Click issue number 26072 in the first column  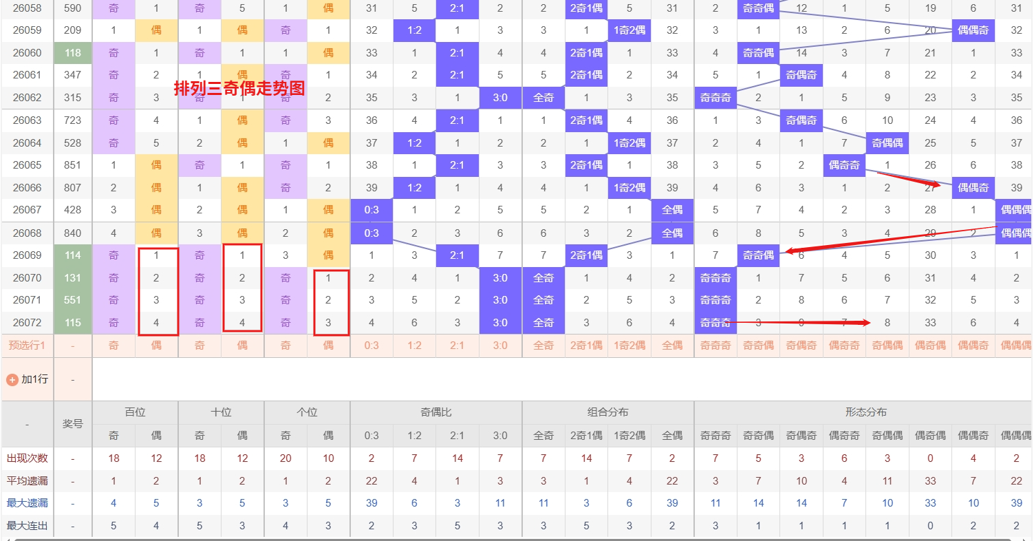tap(28, 322)
